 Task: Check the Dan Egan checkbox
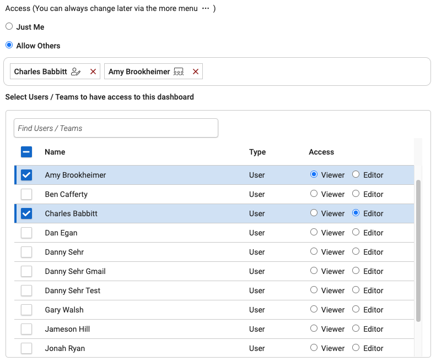(26, 233)
